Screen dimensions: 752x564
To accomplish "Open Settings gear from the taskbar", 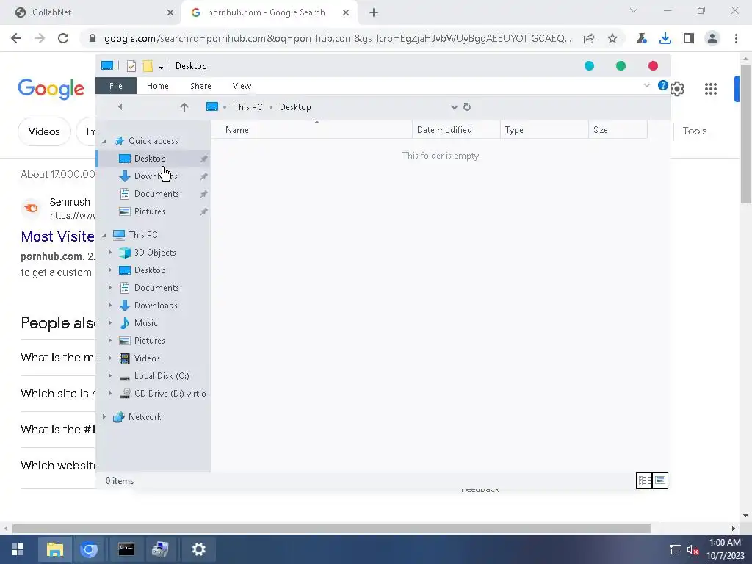I will (x=198, y=549).
